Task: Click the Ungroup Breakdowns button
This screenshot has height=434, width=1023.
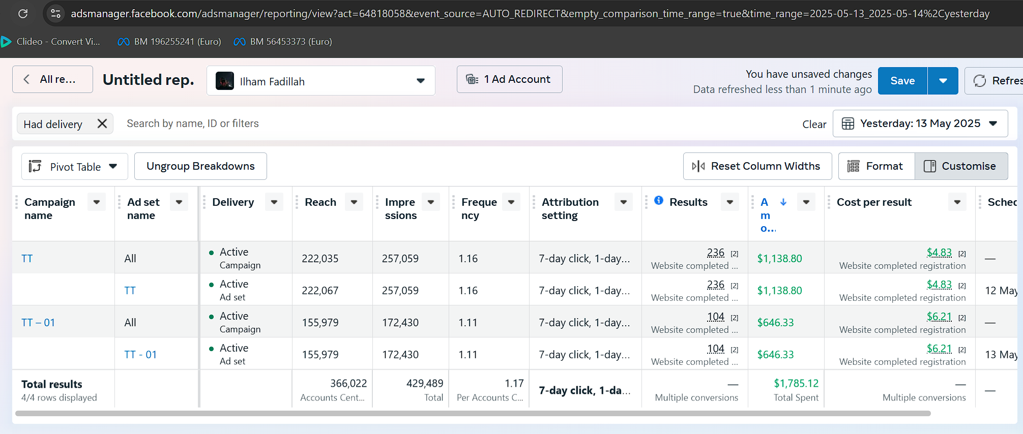Action: point(200,166)
